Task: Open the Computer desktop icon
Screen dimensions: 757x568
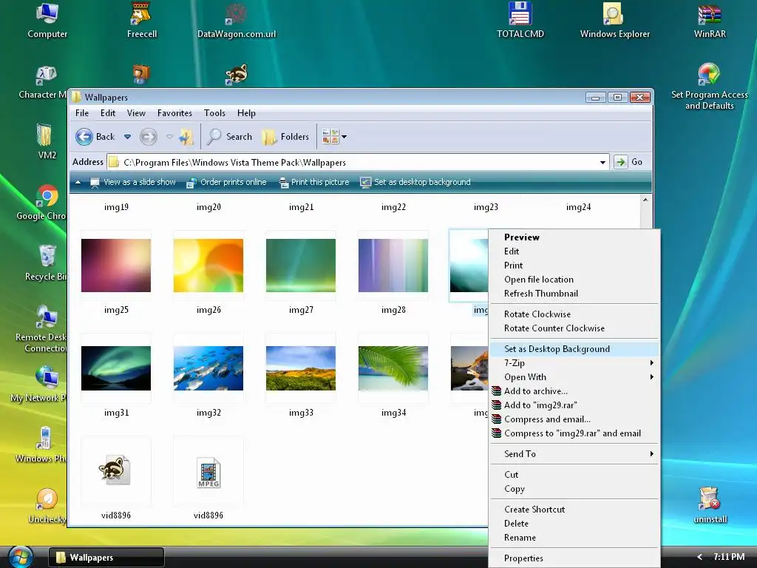Action: click(47, 20)
